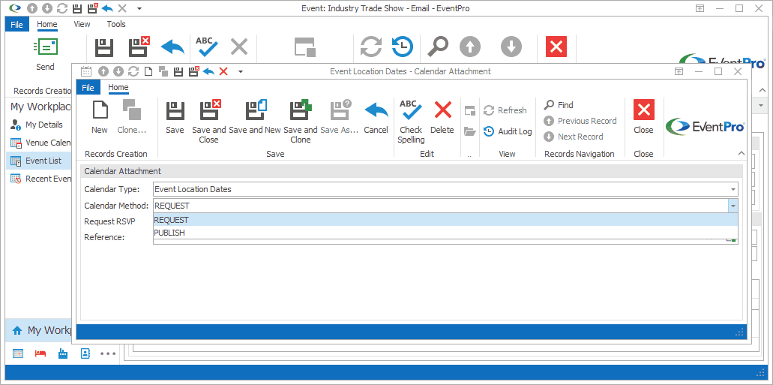This screenshot has height=385, width=773.
Task: Click the red Close button in the dialog ribbon
Action: pyautogui.click(x=643, y=110)
